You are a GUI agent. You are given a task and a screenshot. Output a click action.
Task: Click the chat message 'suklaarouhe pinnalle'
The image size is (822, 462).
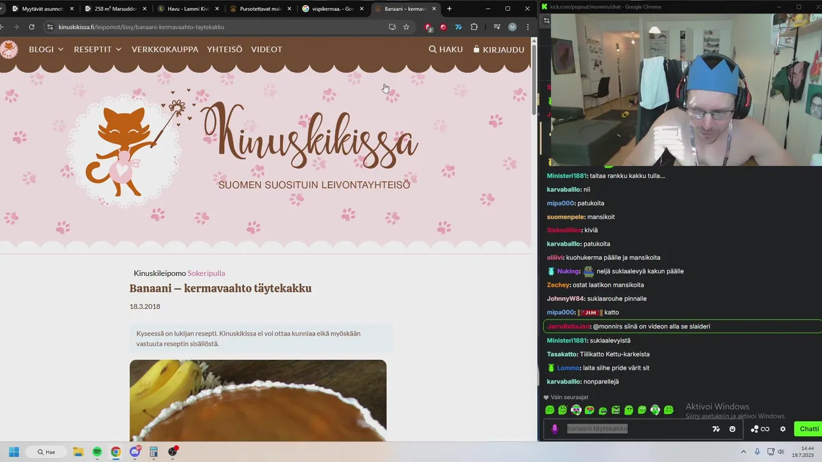616,299
